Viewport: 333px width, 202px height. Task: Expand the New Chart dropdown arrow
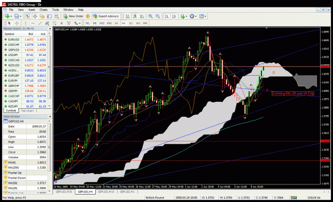pos(11,17)
